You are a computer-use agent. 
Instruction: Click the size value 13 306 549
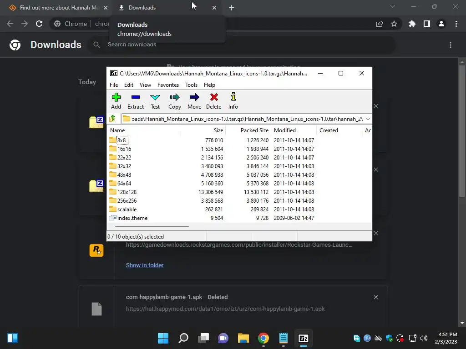pos(210,192)
